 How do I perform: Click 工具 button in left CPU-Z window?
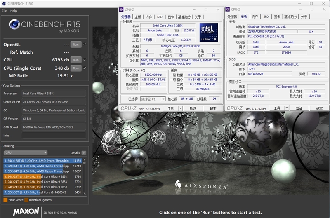point(171,108)
